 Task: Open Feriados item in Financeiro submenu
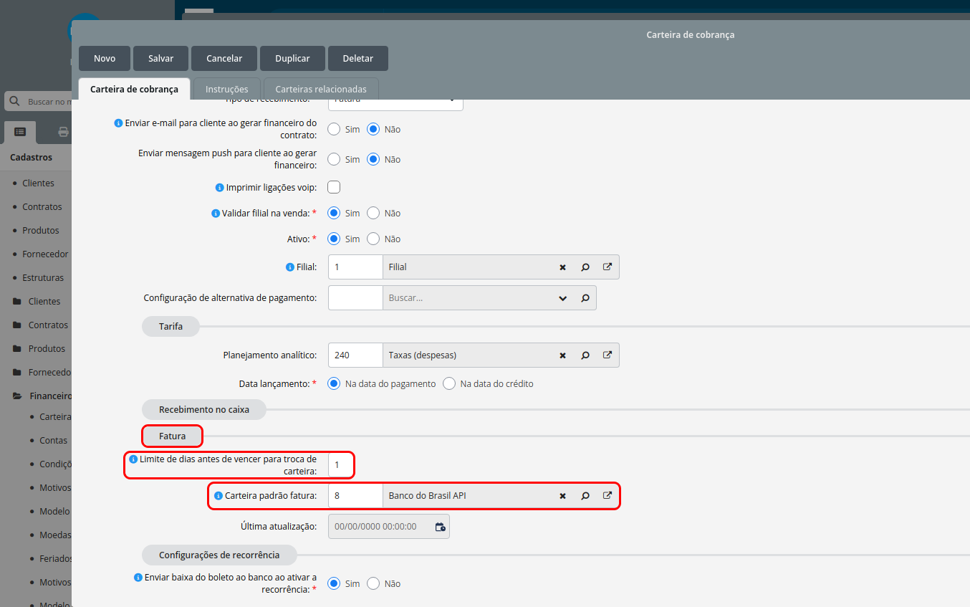[x=56, y=558]
